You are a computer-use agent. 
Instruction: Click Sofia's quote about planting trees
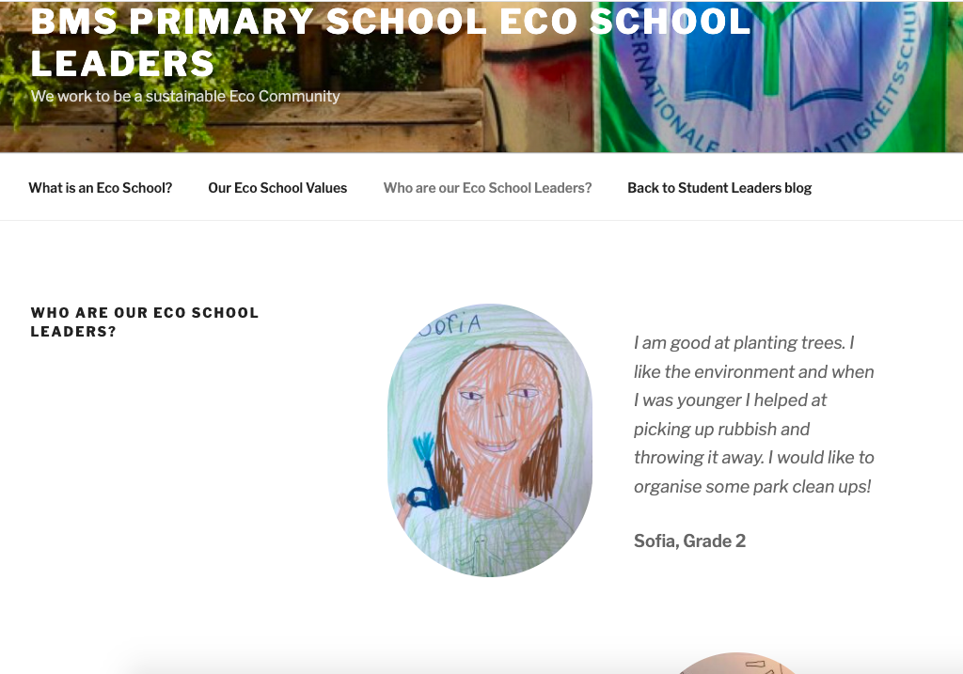pos(753,415)
